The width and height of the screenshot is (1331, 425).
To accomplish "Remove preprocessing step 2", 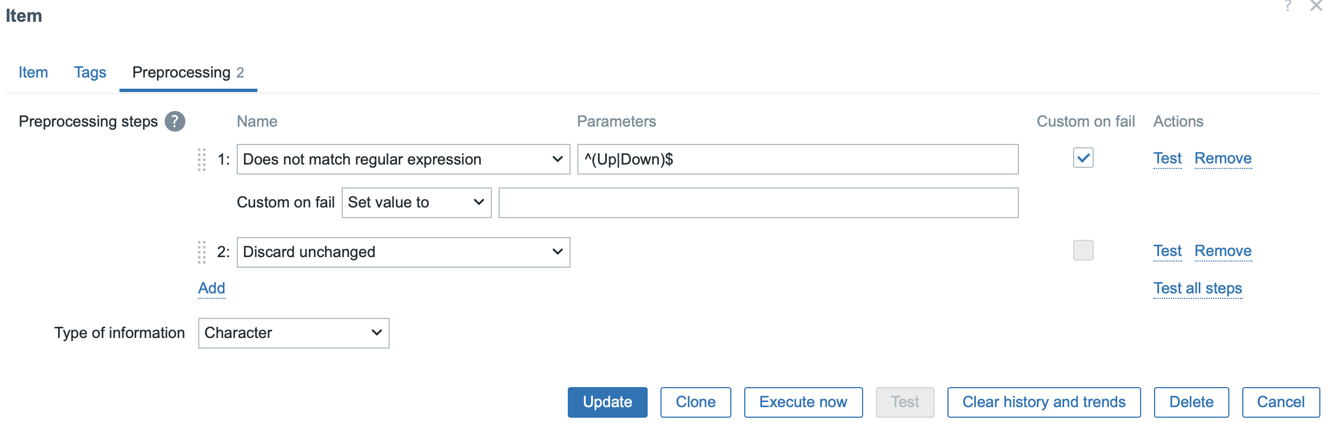I will (x=1223, y=251).
